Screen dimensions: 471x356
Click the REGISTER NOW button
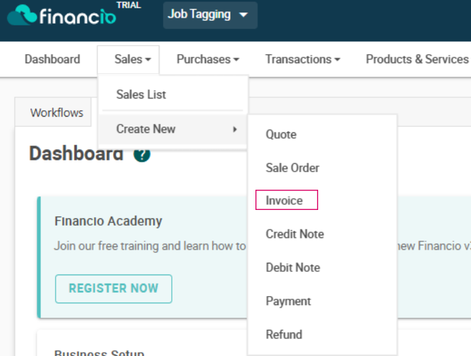(114, 289)
